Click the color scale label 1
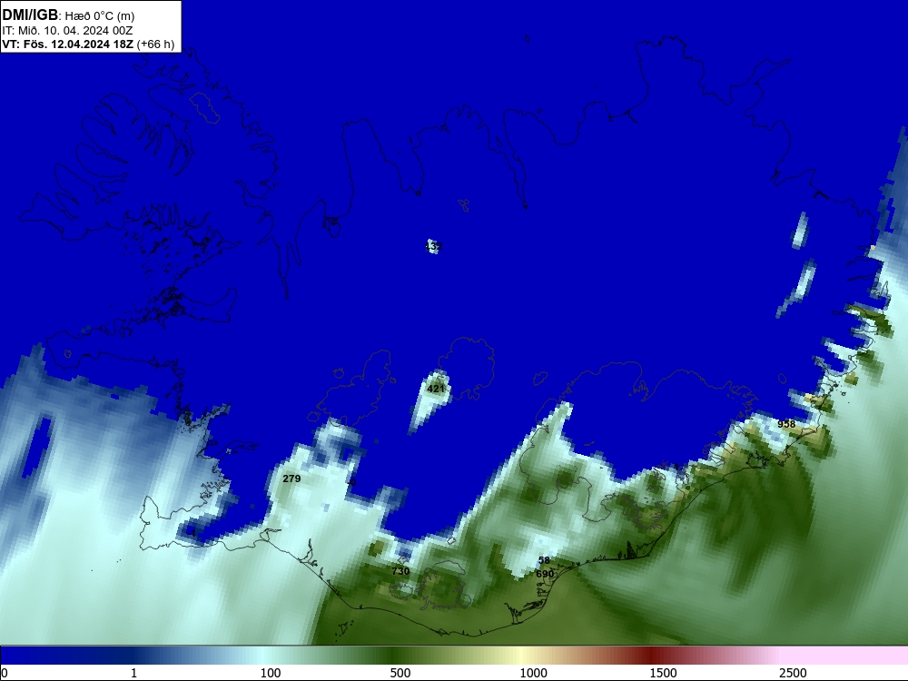 [133, 673]
